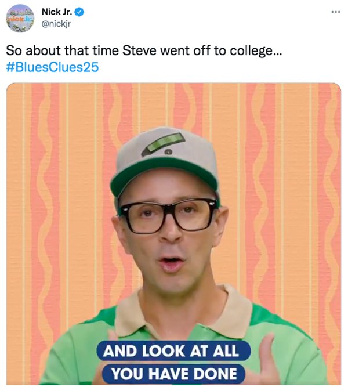Click the small button atop the cap emblem
Viewport: 348px width, 387px height.
(168, 153)
